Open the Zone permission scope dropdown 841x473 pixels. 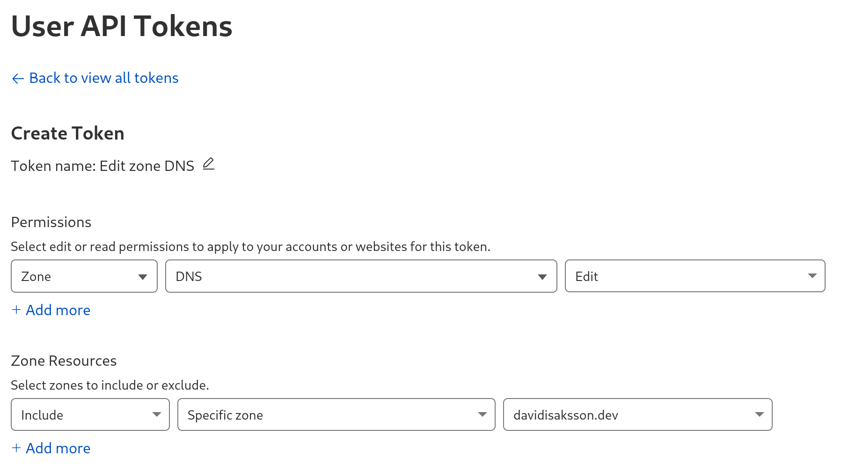point(84,276)
